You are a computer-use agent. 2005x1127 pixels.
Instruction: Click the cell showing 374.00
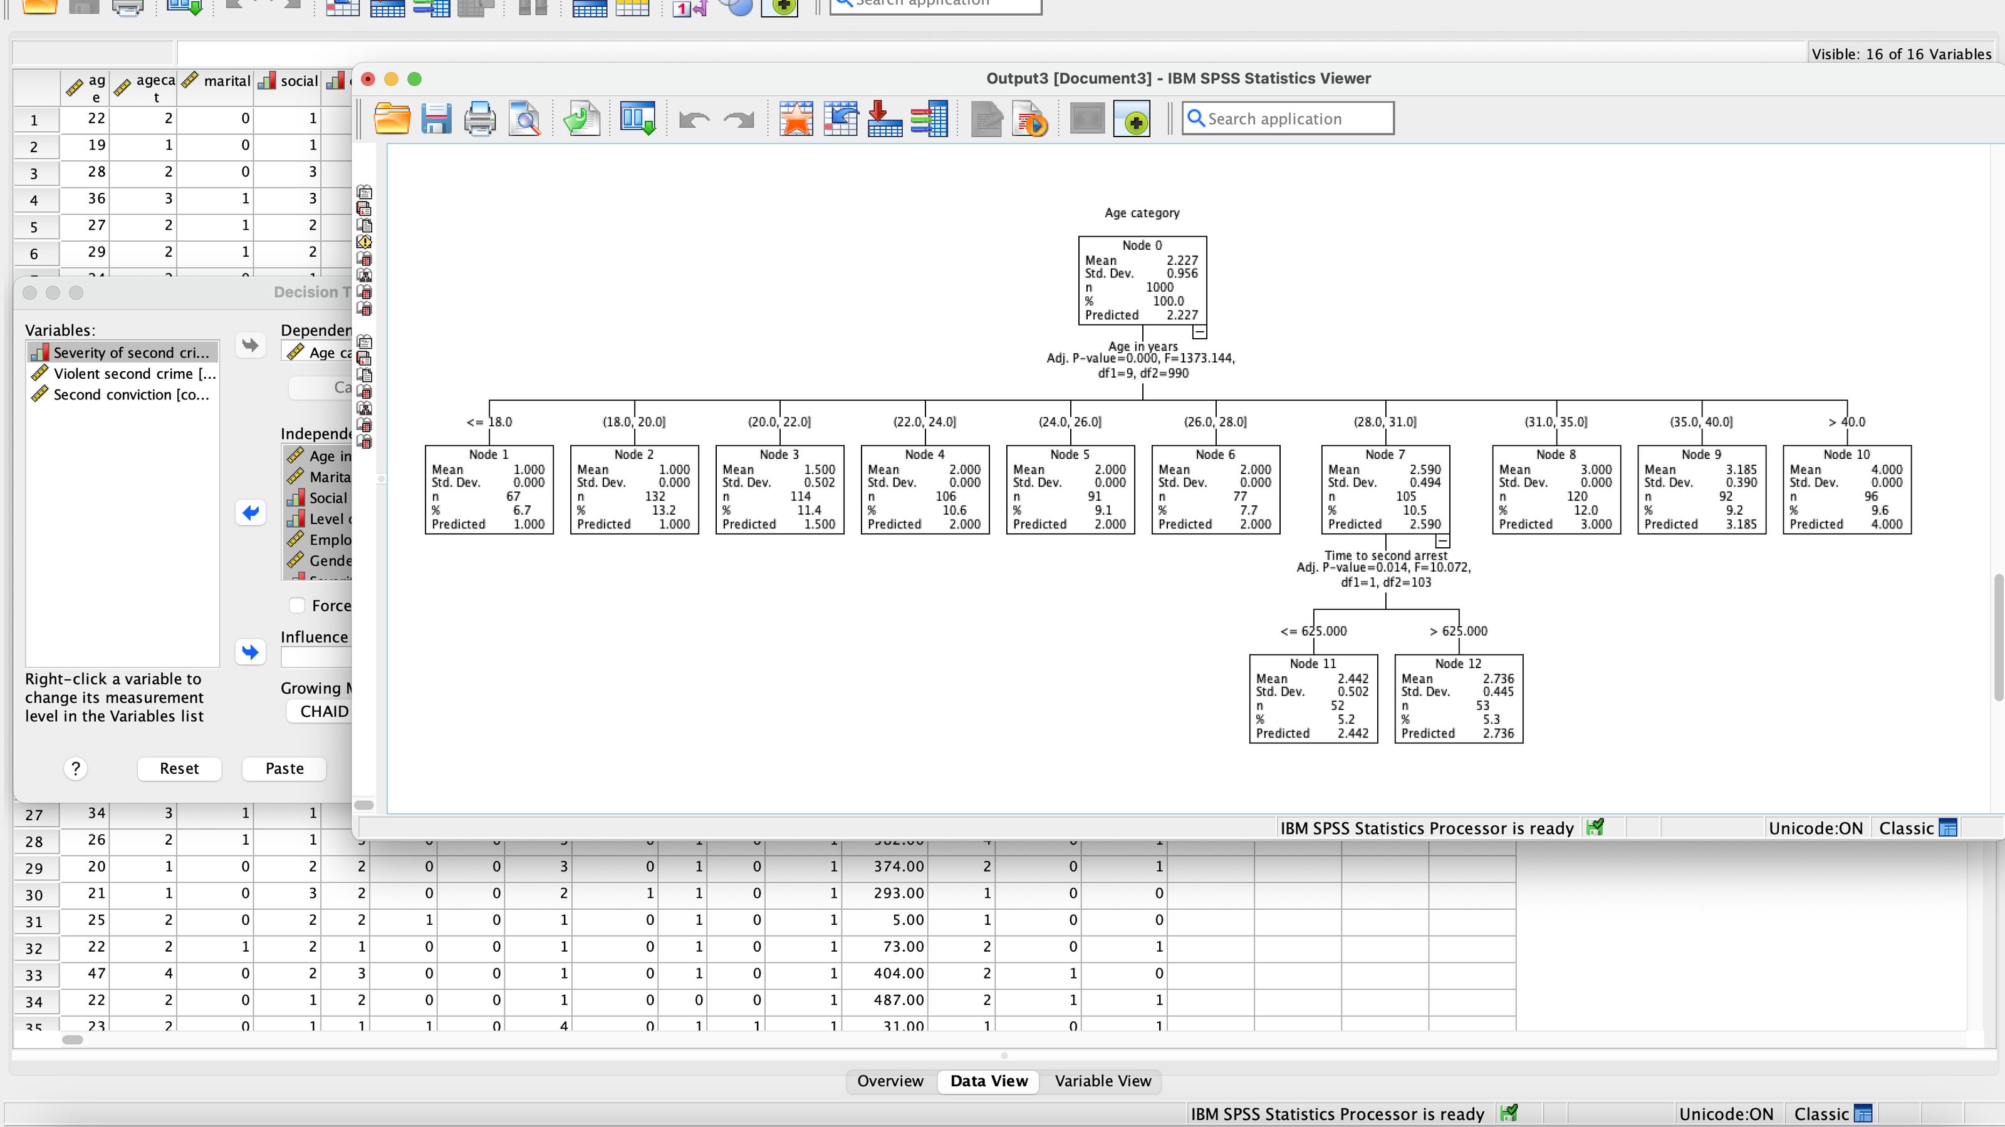click(883, 867)
